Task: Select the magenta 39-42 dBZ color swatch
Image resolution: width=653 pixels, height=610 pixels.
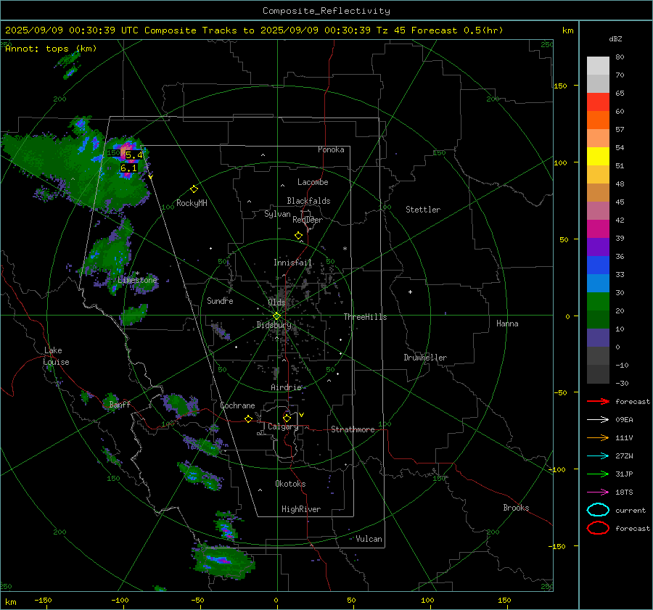Action: click(x=598, y=229)
